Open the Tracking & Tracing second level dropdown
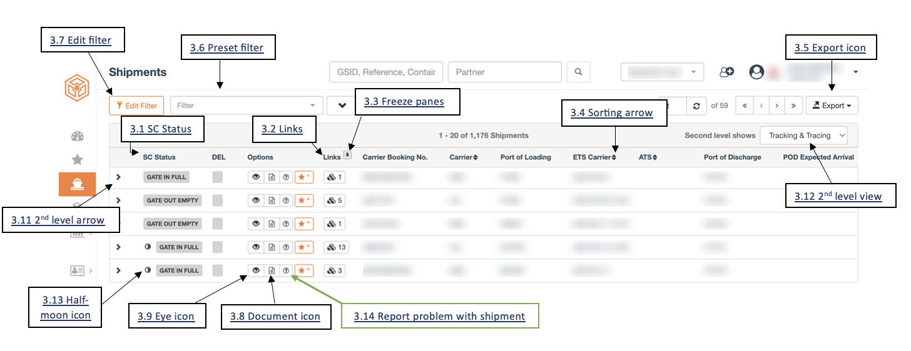911x351 pixels. point(804,136)
